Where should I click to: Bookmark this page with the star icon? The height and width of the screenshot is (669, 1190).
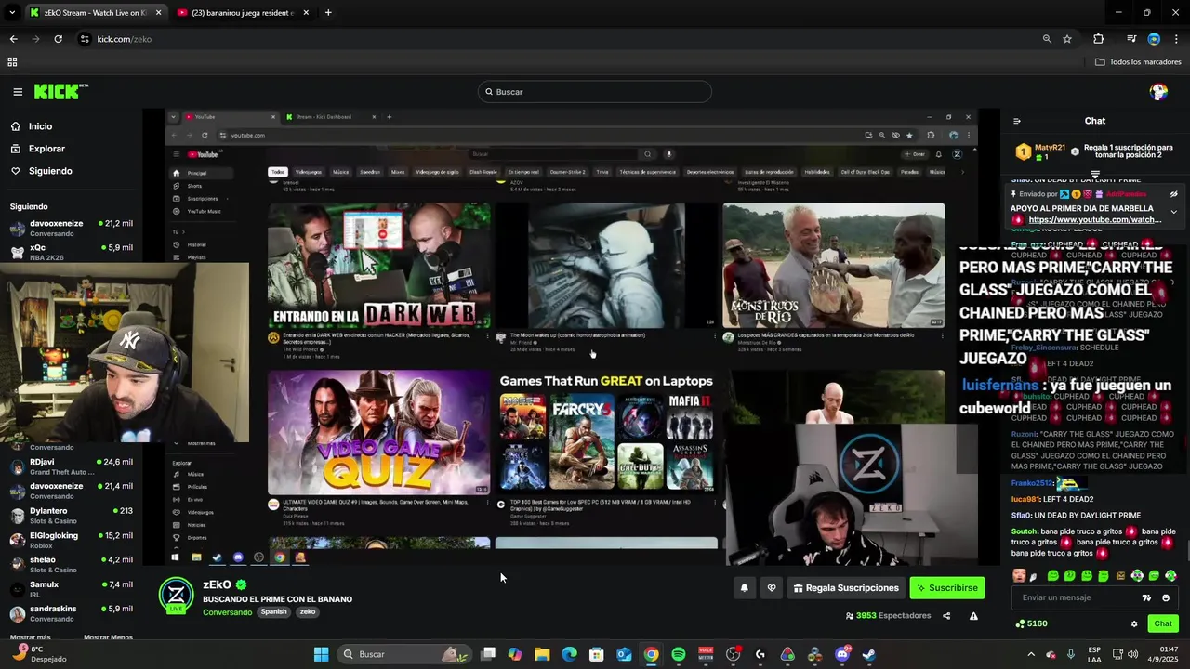tap(1067, 39)
